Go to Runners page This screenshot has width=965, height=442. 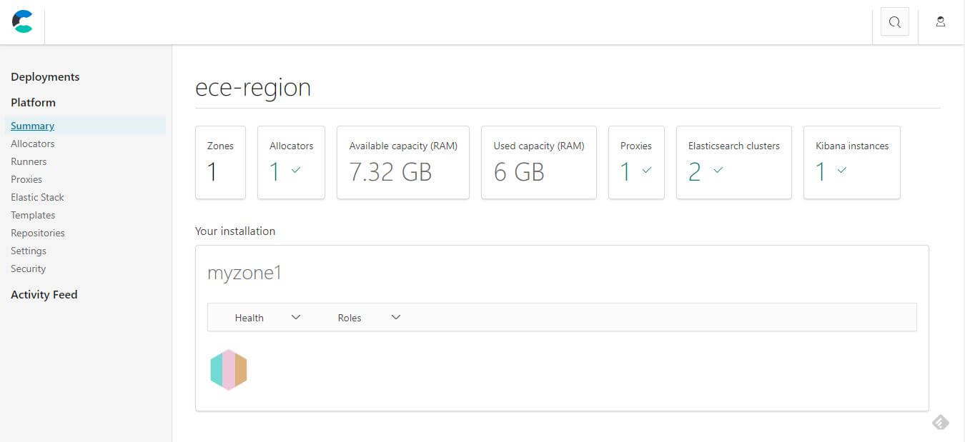pyautogui.click(x=29, y=161)
